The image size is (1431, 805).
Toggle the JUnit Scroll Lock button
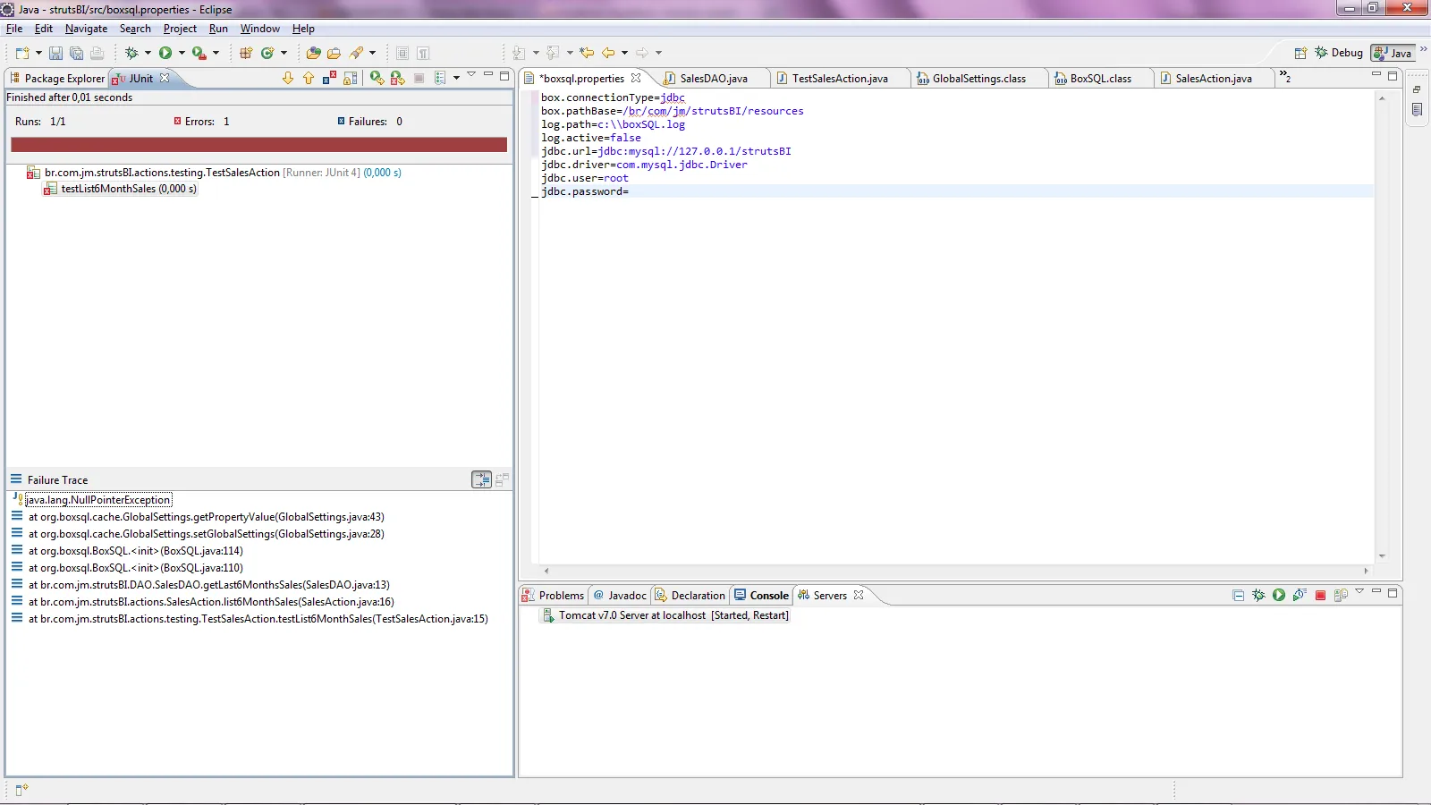click(x=351, y=79)
